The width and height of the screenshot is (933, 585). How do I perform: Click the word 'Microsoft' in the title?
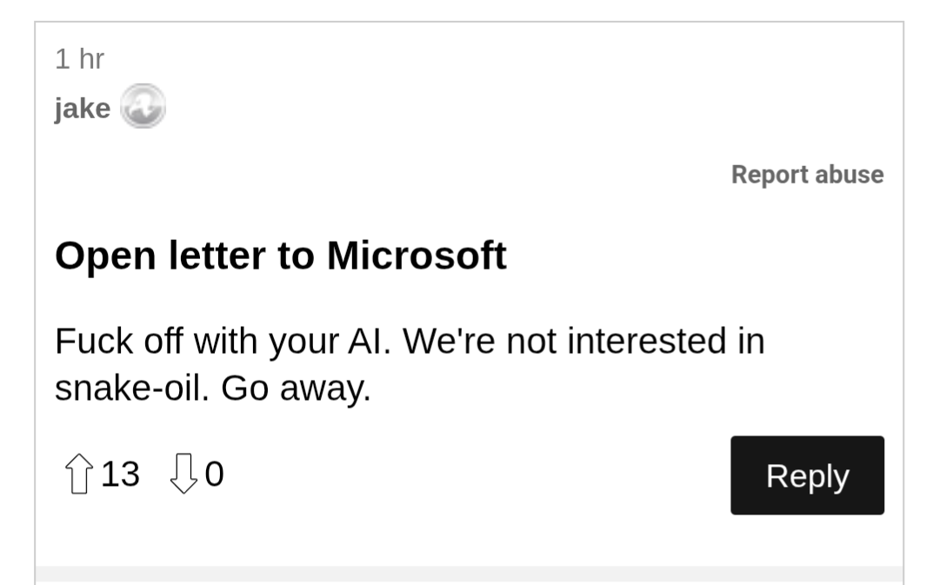pos(416,256)
